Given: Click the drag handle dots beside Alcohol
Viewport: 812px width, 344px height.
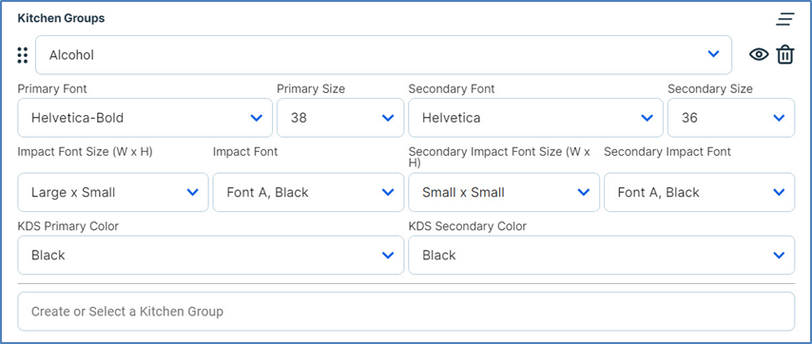Looking at the screenshot, I should tap(22, 55).
